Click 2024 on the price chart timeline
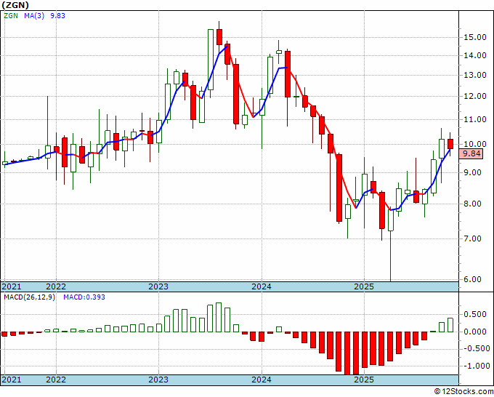The height and width of the screenshot is (397, 494). (x=262, y=286)
